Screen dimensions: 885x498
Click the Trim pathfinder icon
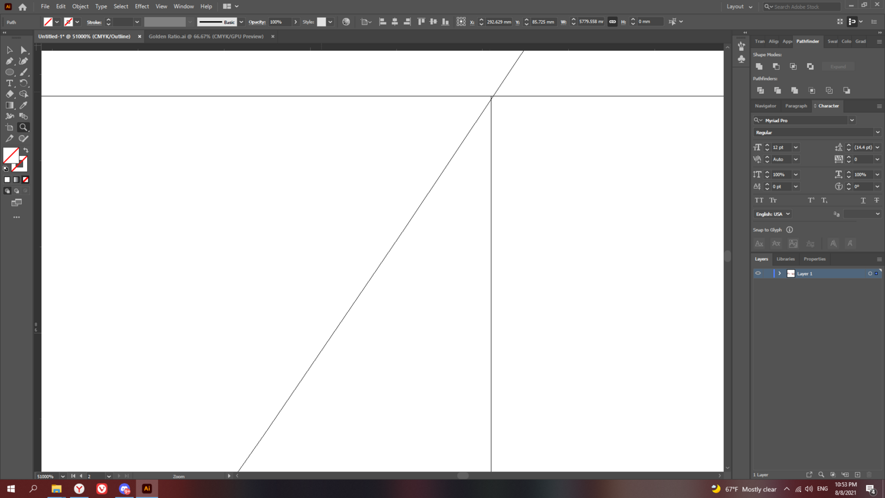(778, 90)
